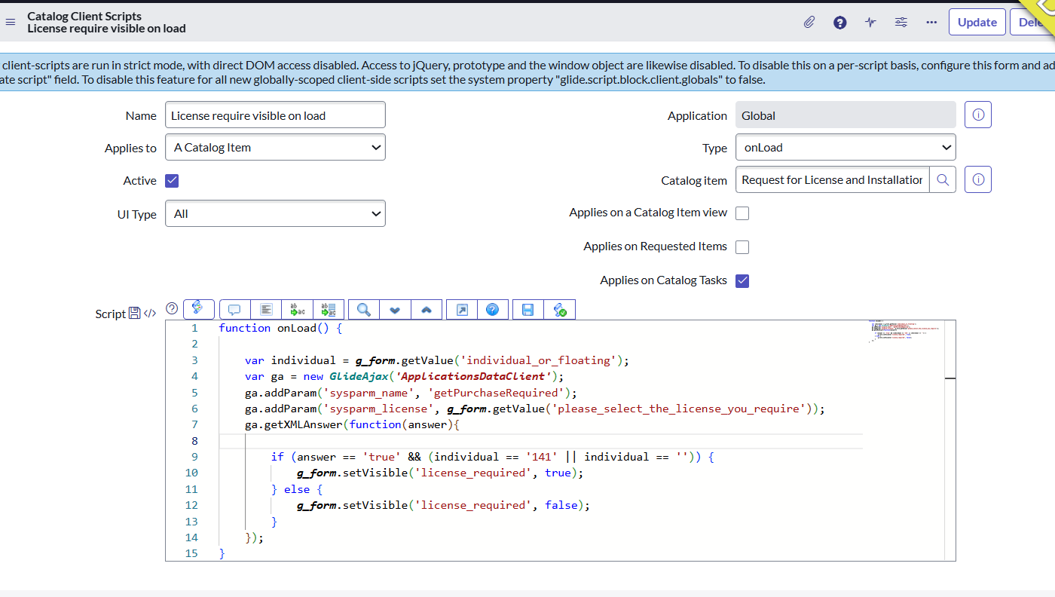Enable Applies on a Catalog Item view
This screenshot has width=1055, height=597.
(x=742, y=213)
